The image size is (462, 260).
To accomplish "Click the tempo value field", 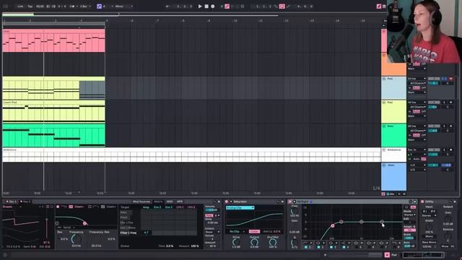I will [x=40, y=6].
